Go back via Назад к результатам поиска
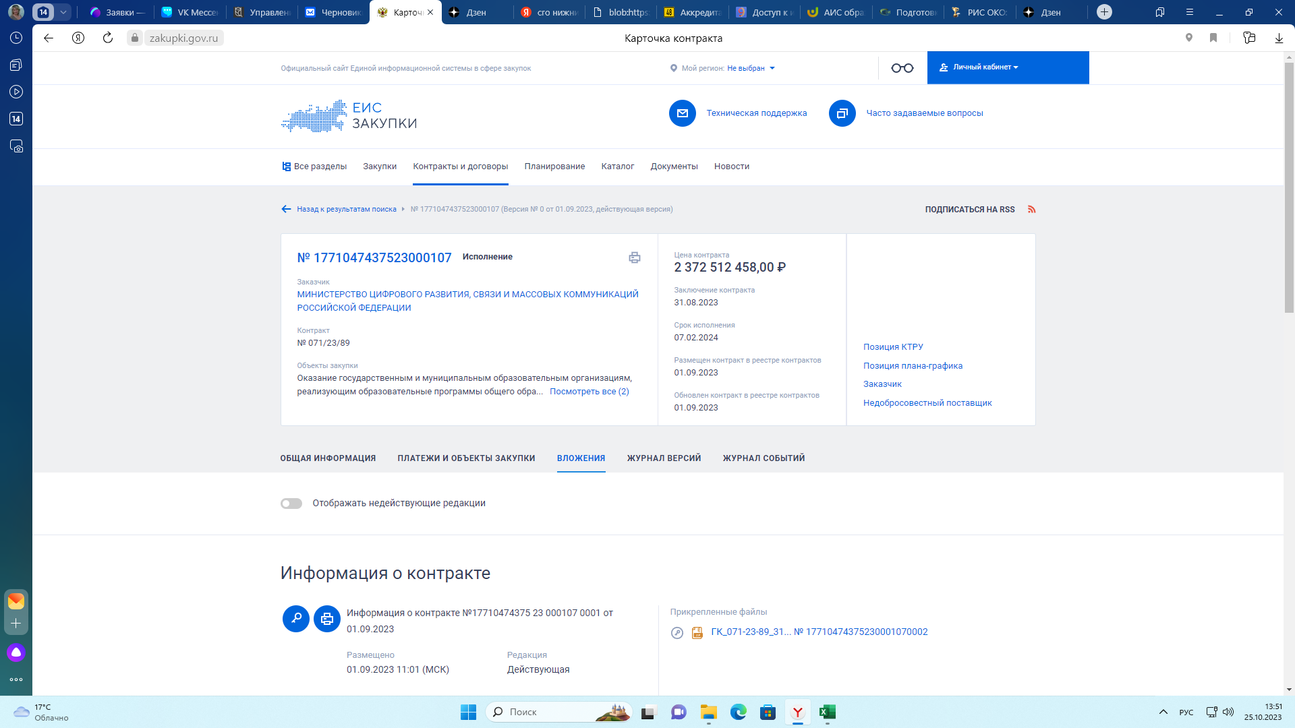This screenshot has width=1295, height=728. [x=345, y=210]
